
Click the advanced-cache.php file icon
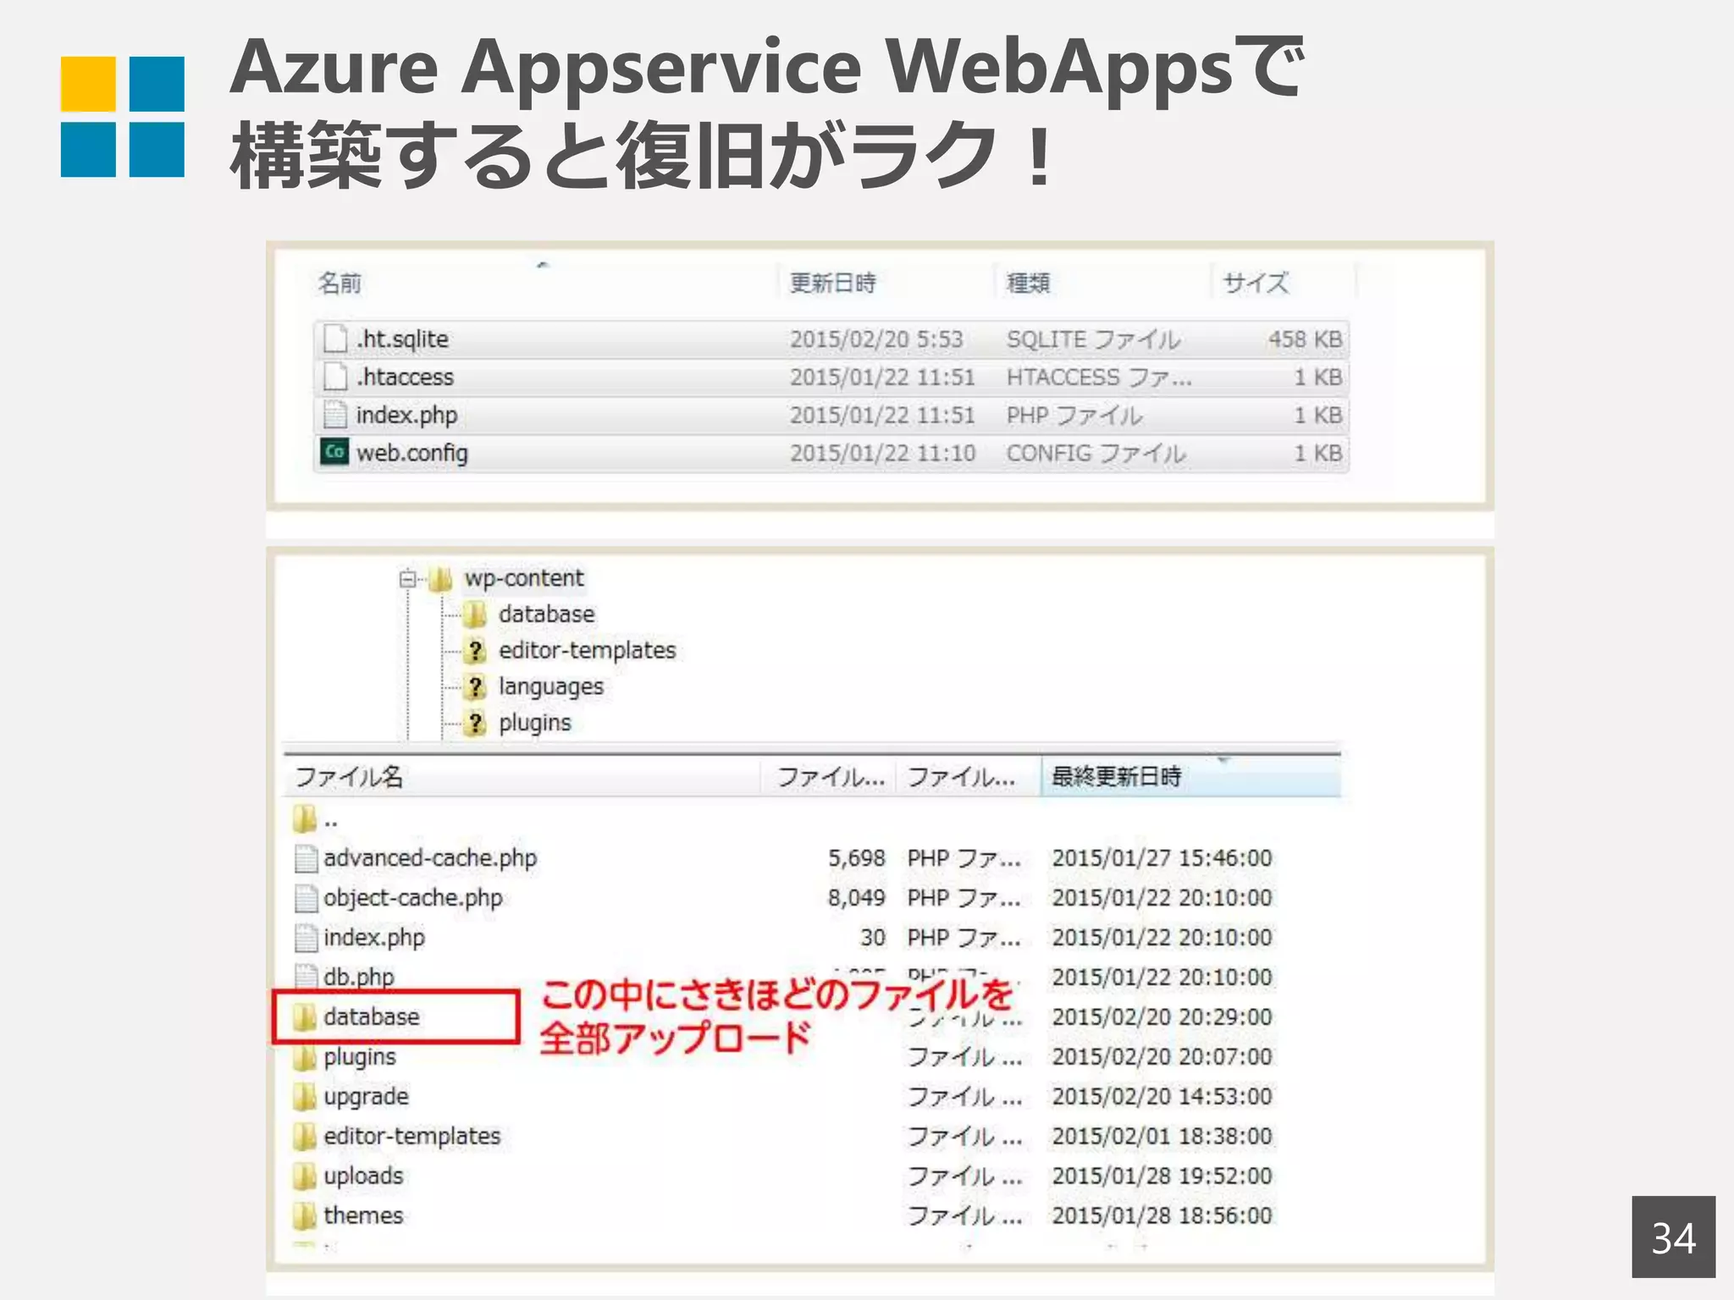(306, 858)
